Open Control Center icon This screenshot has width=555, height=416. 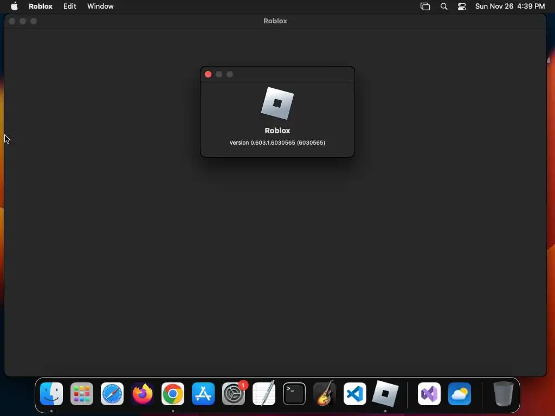462,6
